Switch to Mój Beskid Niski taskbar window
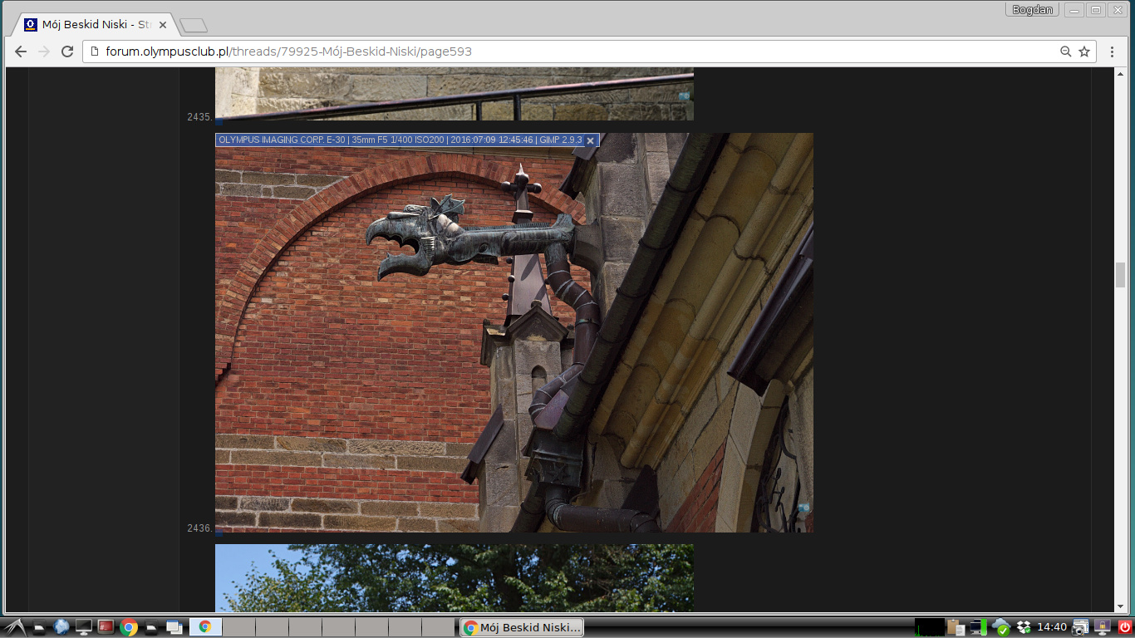This screenshot has height=638, width=1135. click(x=522, y=627)
